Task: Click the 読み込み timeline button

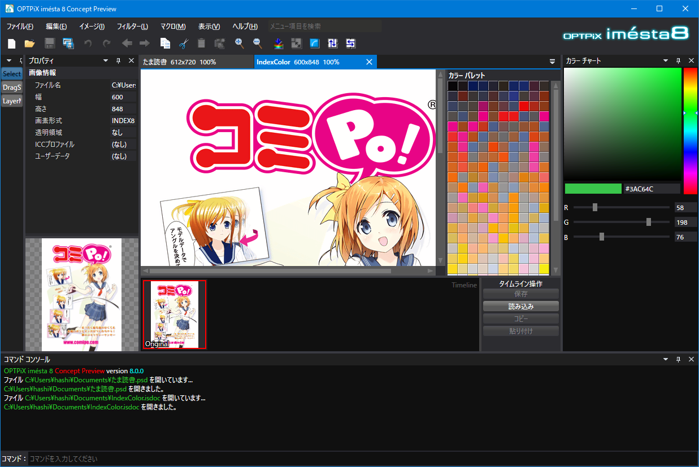Action: tap(521, 307)
